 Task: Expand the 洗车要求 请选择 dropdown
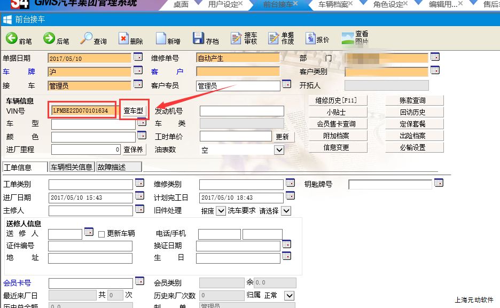click(286, 211)
